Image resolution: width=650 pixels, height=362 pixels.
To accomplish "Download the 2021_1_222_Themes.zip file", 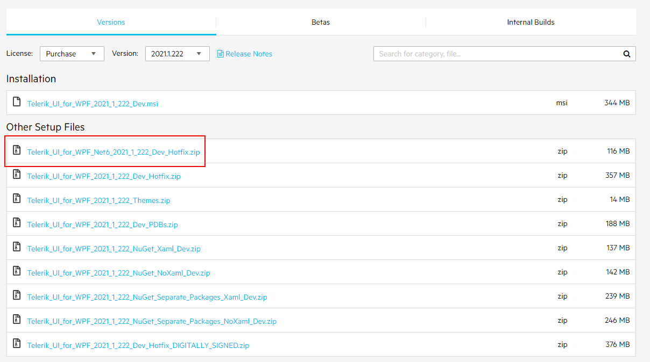I will [x=99, y=200].
